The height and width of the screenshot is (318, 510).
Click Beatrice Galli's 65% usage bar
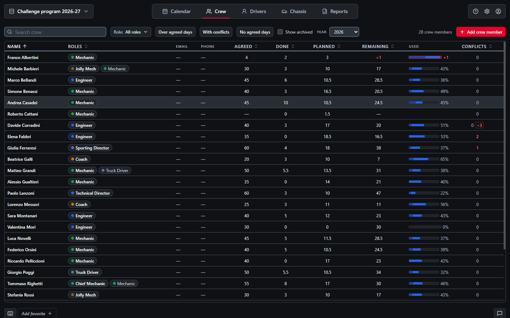424,159
